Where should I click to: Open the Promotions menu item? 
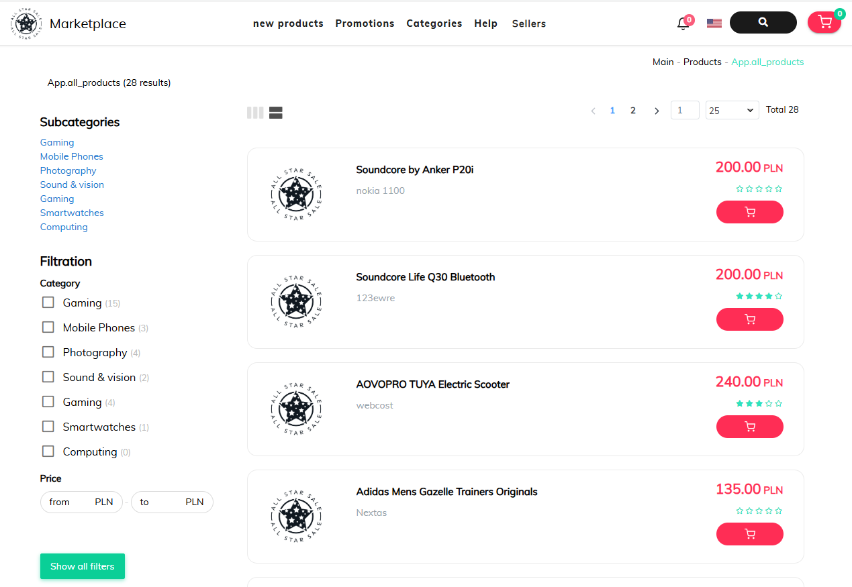365,23
